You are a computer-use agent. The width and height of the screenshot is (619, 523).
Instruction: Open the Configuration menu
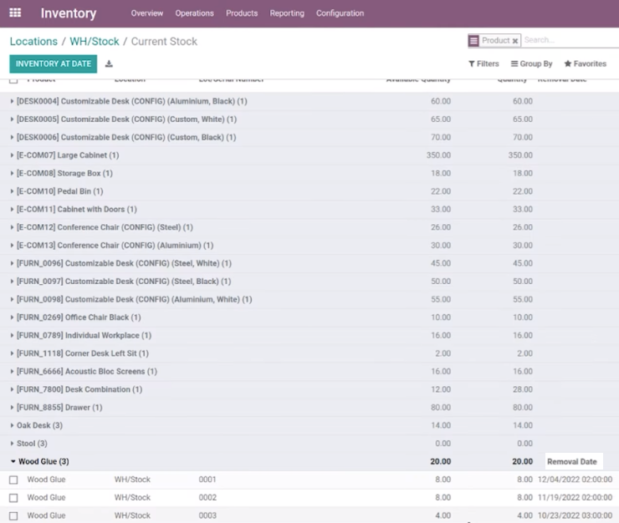[x=340, y=13]
